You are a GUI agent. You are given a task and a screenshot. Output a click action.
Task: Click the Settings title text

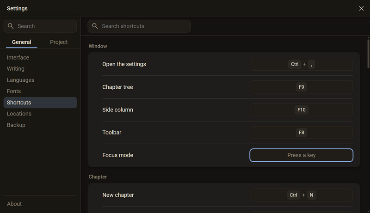point(17,8)
